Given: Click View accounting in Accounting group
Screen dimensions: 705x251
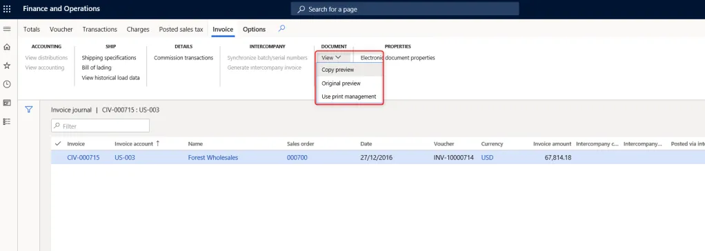Looking at the screenshot, I should pos(45,68).
